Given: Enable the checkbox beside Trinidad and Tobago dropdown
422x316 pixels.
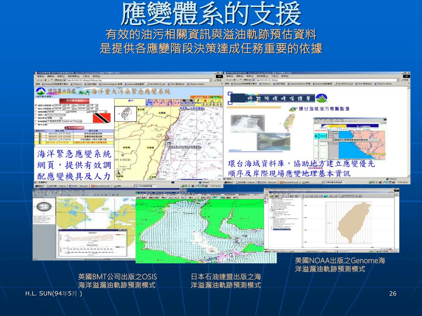Looking at the screenshot, I should 36,121.
